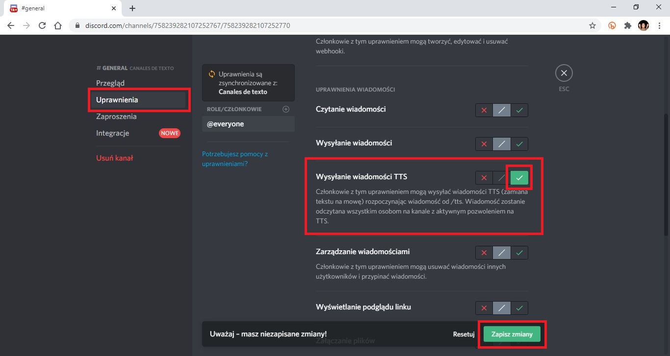Click the browser forward arrow
Screen dimensions: 670x356
pyautogui.click(x=26, y=25)
